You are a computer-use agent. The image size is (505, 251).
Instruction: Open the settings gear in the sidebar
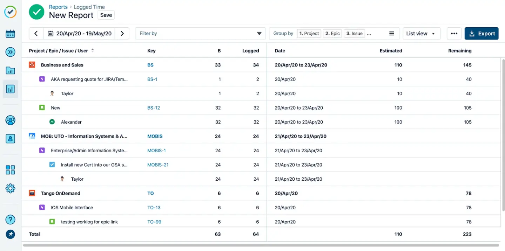(x=10, y=188)
